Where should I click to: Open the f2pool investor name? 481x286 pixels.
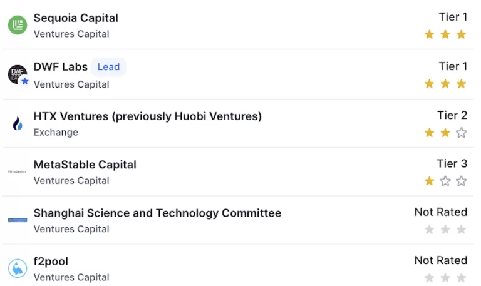51,262
